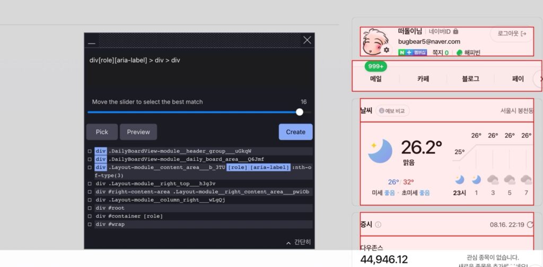The width and height of the screenshot is (543, 267).
Task: Click the highlighted [role] token in picker
Action: [238, 168]
